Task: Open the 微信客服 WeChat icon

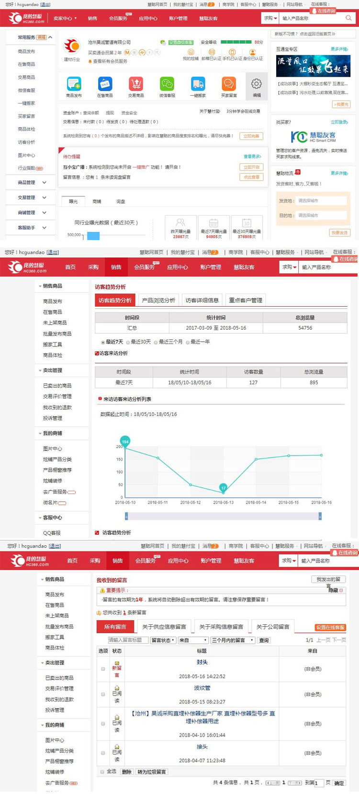Action: (167, 84)
